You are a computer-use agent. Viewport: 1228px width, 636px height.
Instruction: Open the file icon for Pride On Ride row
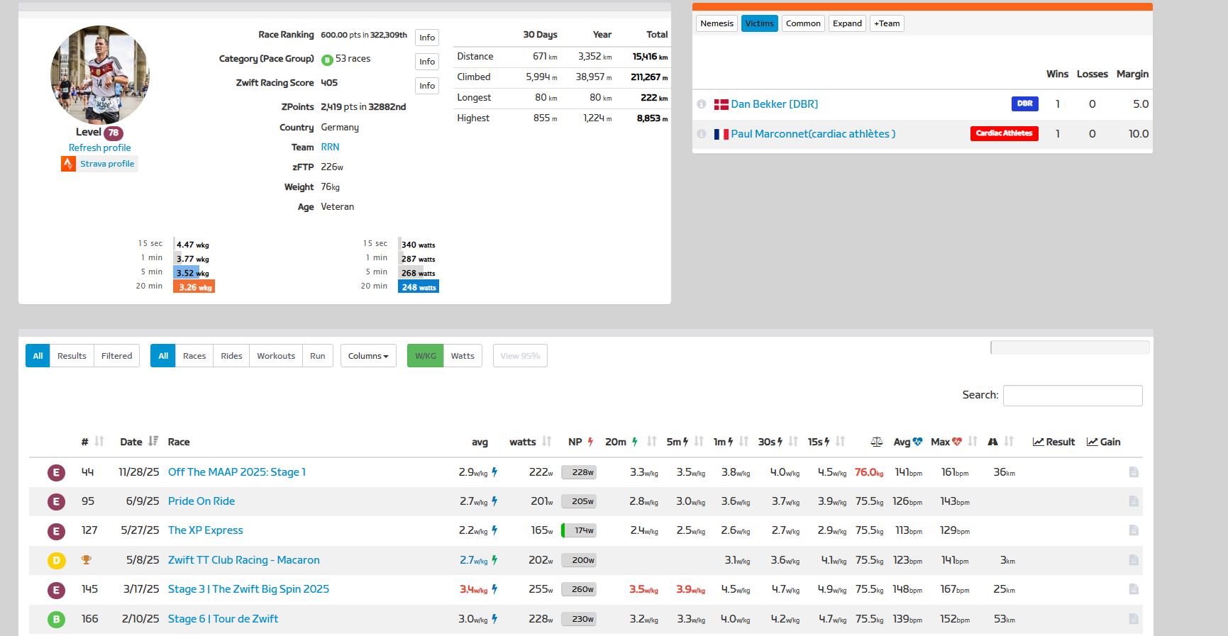[1133, 501]
